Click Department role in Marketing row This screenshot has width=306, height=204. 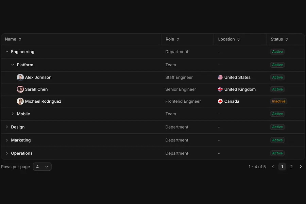(x=177, y=140)
